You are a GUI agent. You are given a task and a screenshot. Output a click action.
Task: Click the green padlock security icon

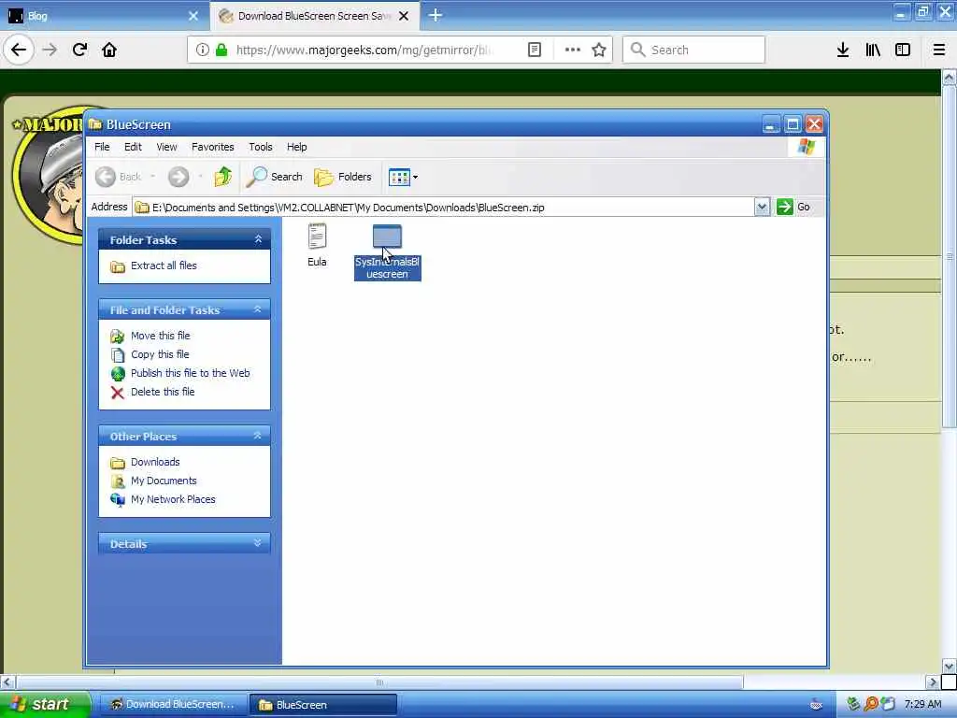222,50
